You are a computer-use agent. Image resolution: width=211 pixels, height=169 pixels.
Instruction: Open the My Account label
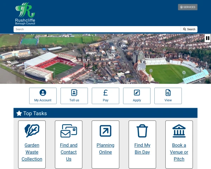43,100
